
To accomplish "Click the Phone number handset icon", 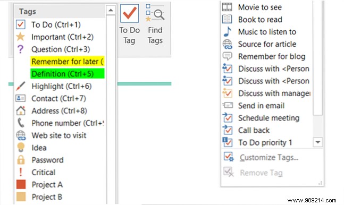I will tap(21, 123).
